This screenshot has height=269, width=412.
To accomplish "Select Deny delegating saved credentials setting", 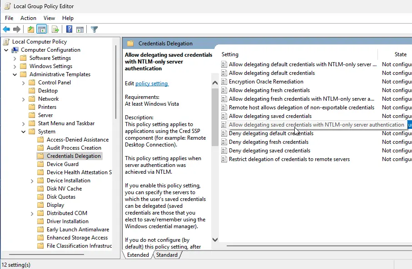I will click(x=269, y=151).
